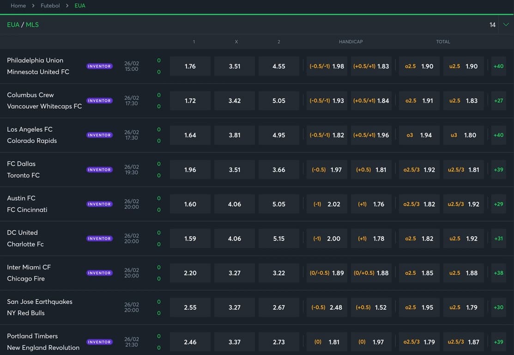Viewport: 514px width, 355px height.
Task: Expand +31 more markets for DC United
Action: [x=499, y=239]
